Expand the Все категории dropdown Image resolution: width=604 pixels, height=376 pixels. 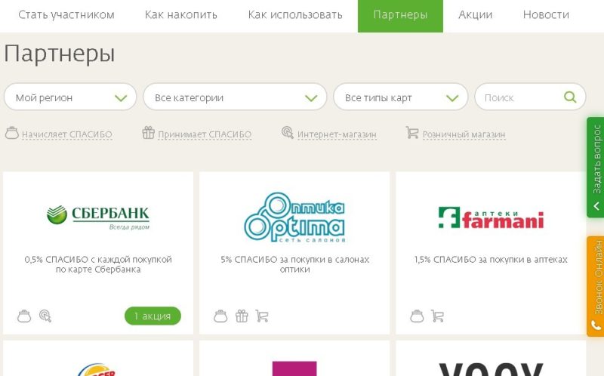(235, 97)
